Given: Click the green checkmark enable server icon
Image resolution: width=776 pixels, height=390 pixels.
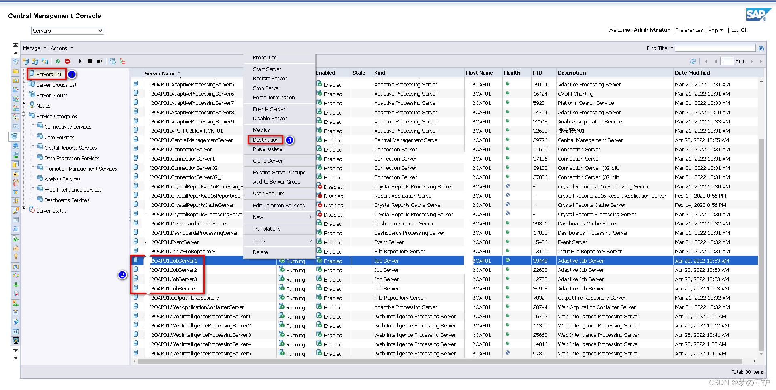Looking at the screenshot, I should point(58,61).
